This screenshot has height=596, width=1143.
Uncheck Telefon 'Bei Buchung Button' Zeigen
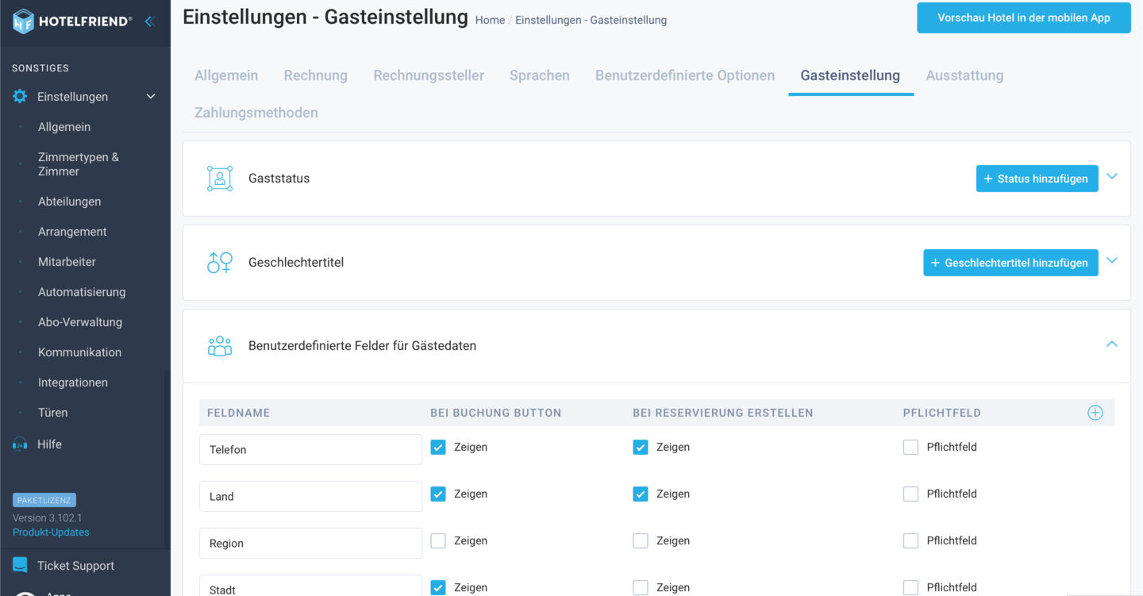(438, 447)
